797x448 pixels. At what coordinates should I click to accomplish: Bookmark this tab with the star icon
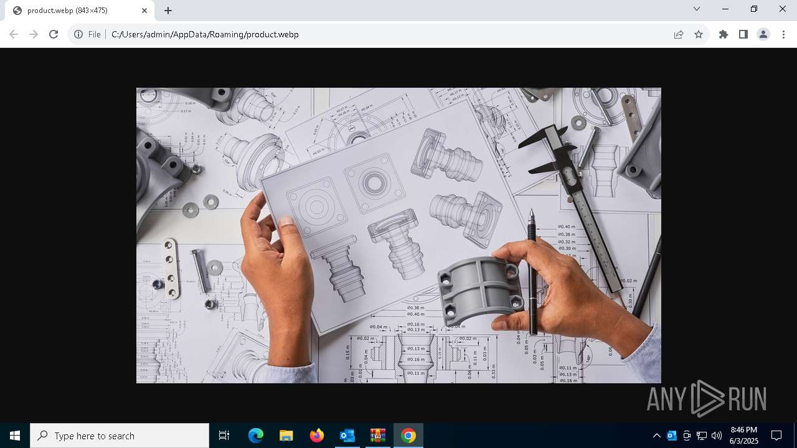point(699,34)
